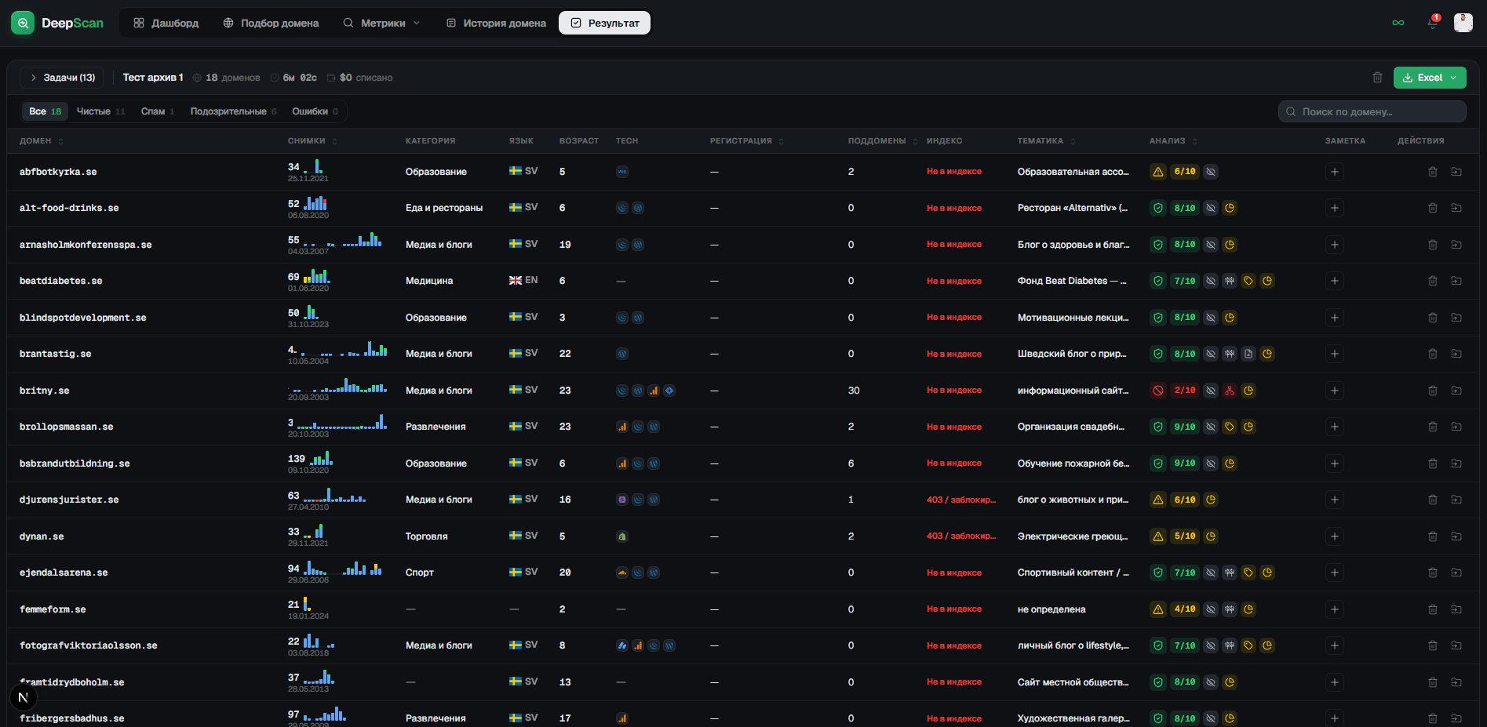Click the Shopify tech icon for dynan.se

click(622, 536)
